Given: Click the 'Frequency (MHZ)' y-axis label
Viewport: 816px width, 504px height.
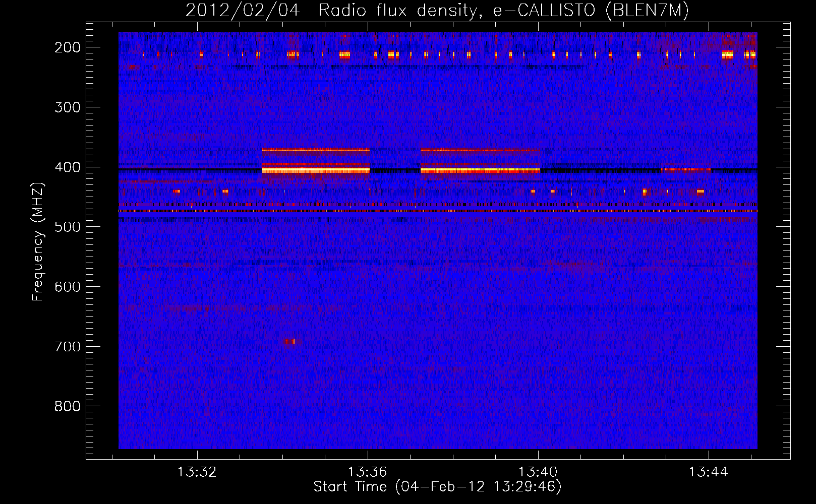Looking at the screenshot, I should tap(38, 241).
